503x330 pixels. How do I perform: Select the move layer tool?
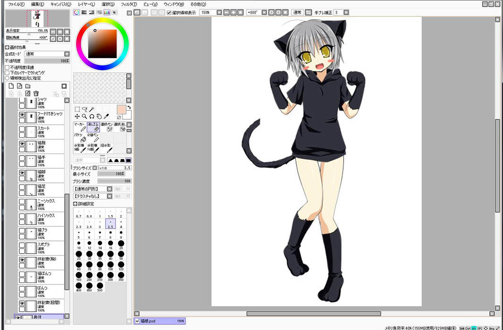click(x=77, y=116)
